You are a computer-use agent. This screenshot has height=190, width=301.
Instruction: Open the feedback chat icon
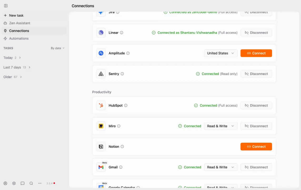[x=22, y=183]
